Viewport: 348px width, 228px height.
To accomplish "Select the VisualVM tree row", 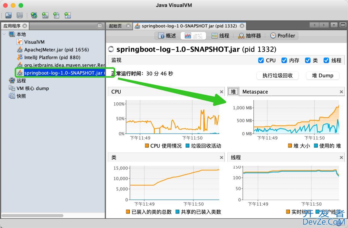I will (34, 42).
